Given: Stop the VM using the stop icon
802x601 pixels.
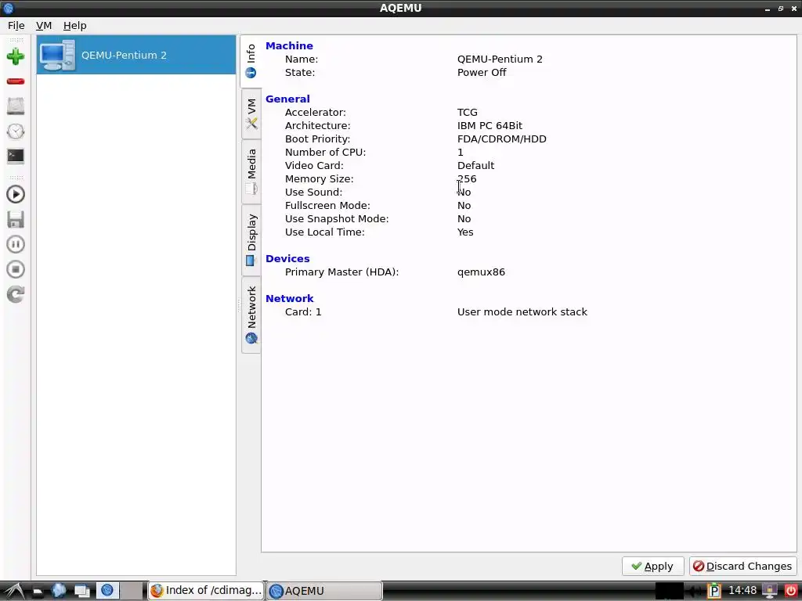Looking at the screenshot, I should point(16,269).
